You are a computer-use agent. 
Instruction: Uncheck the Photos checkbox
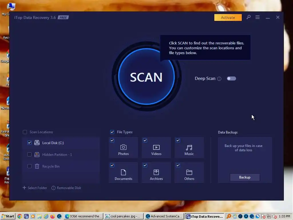pyautogui.click(x=112, y=140)
